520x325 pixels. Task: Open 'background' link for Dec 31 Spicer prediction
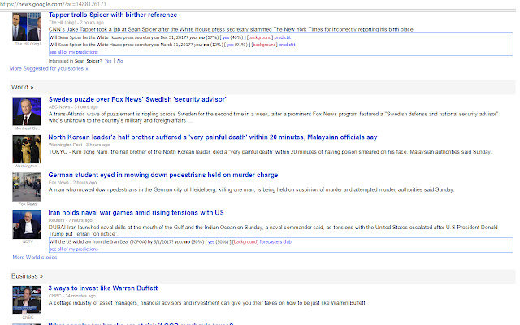[x=260, y=37]
